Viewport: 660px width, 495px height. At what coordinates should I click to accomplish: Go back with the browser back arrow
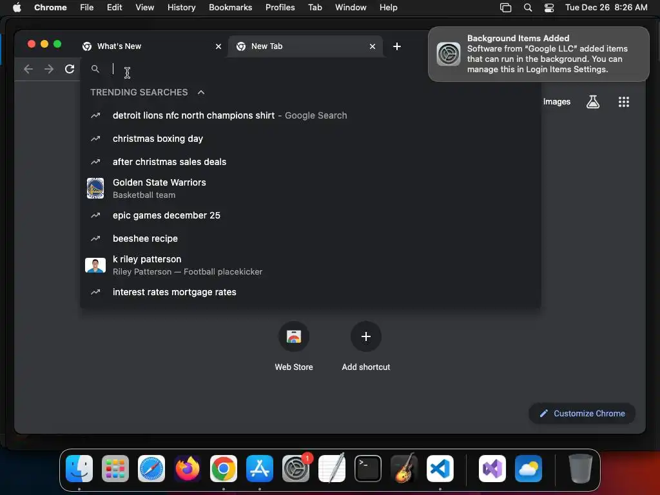(x=28, y=69)
